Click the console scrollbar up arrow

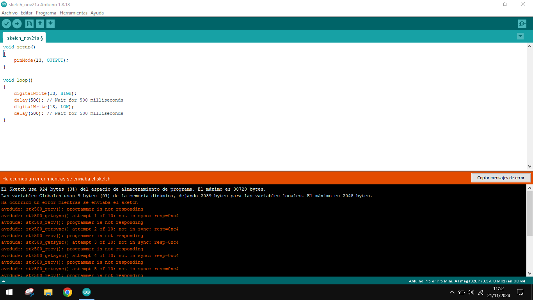pyautogui.click(x=529, y=188)
